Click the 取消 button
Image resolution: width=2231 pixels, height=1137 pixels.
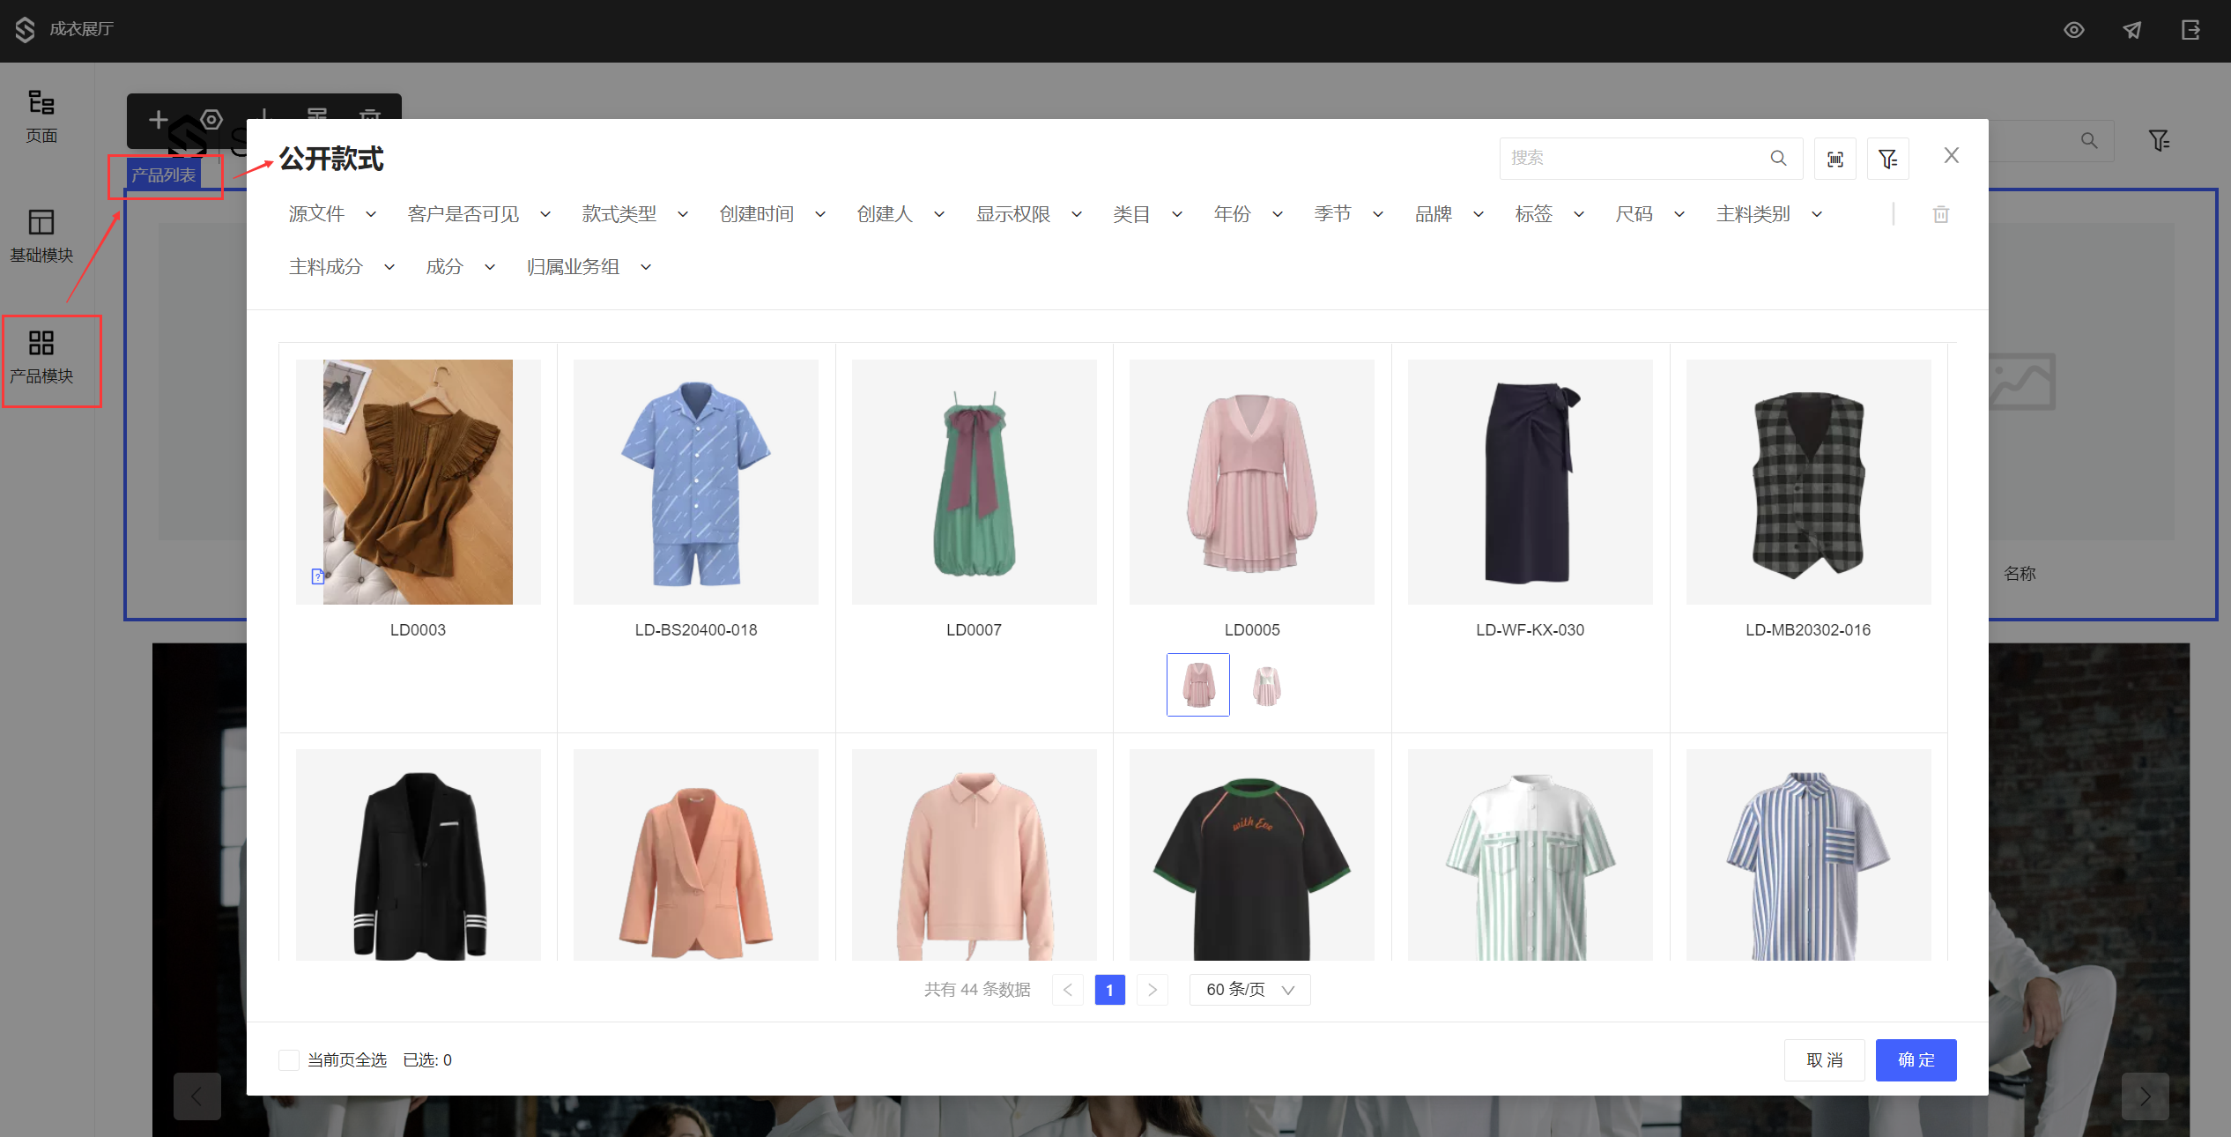[x=1824, y=1059]
